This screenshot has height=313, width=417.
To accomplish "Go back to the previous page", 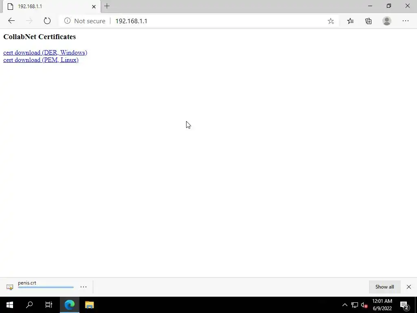I will pos(11,21).
